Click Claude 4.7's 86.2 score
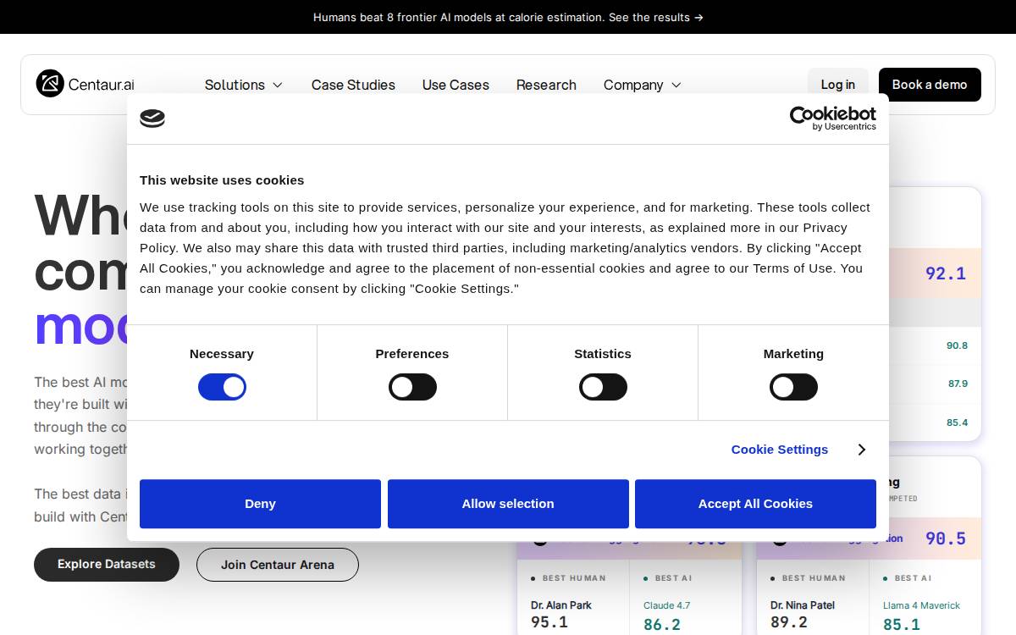This screenshot has width=1016, height=635. (662, 625)
